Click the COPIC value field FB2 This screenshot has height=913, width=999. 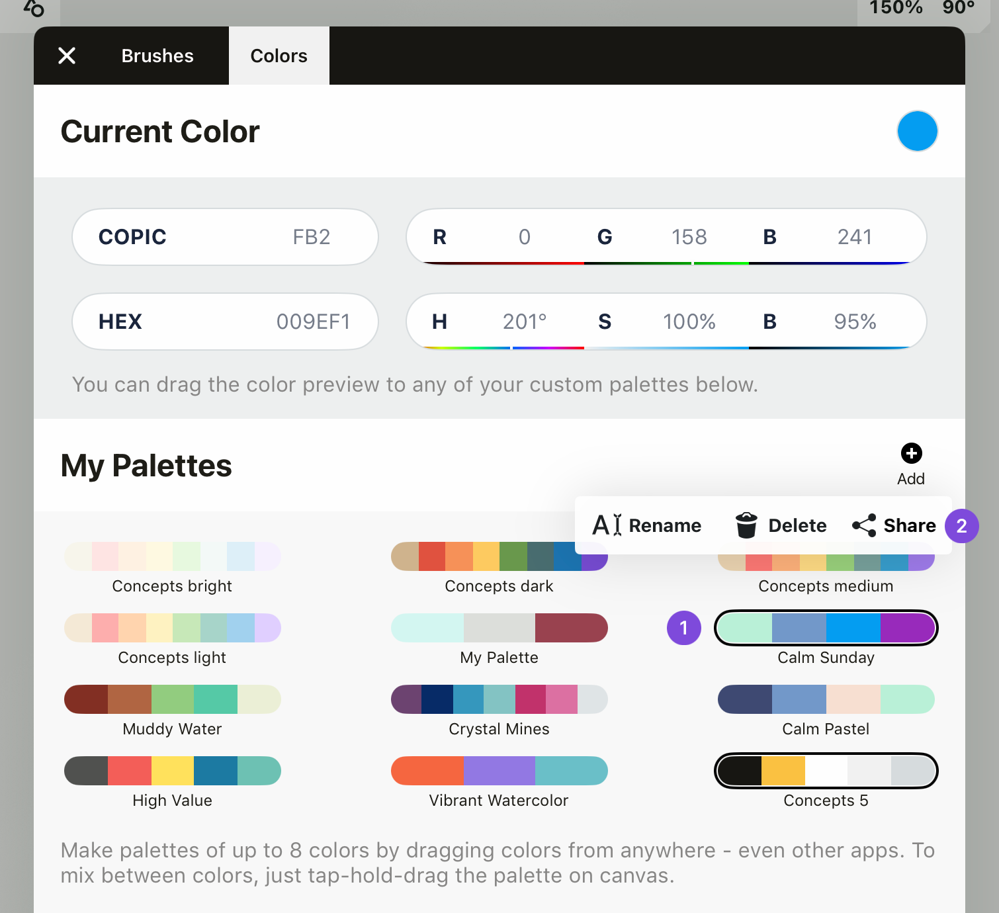(x=225, y=237)
